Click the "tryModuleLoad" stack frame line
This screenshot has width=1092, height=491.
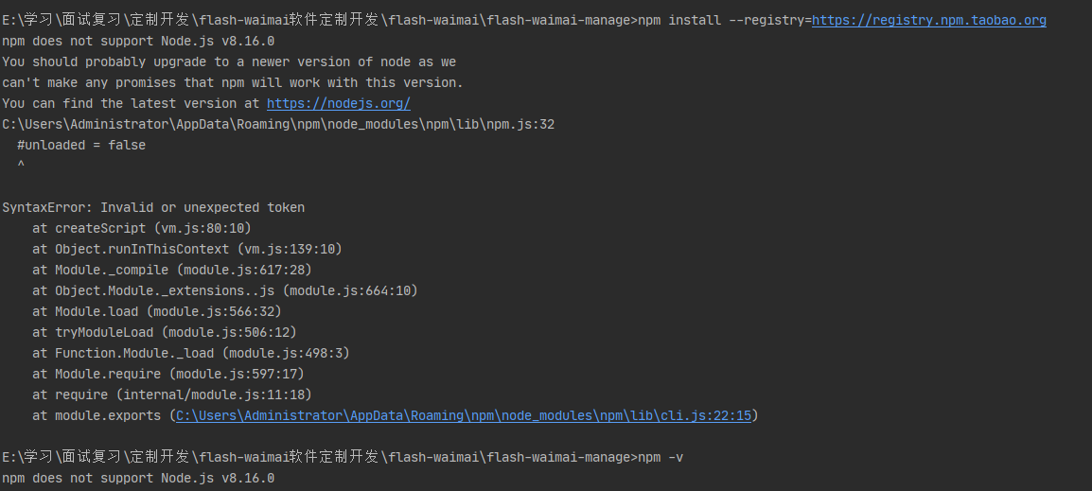[164, 332]
